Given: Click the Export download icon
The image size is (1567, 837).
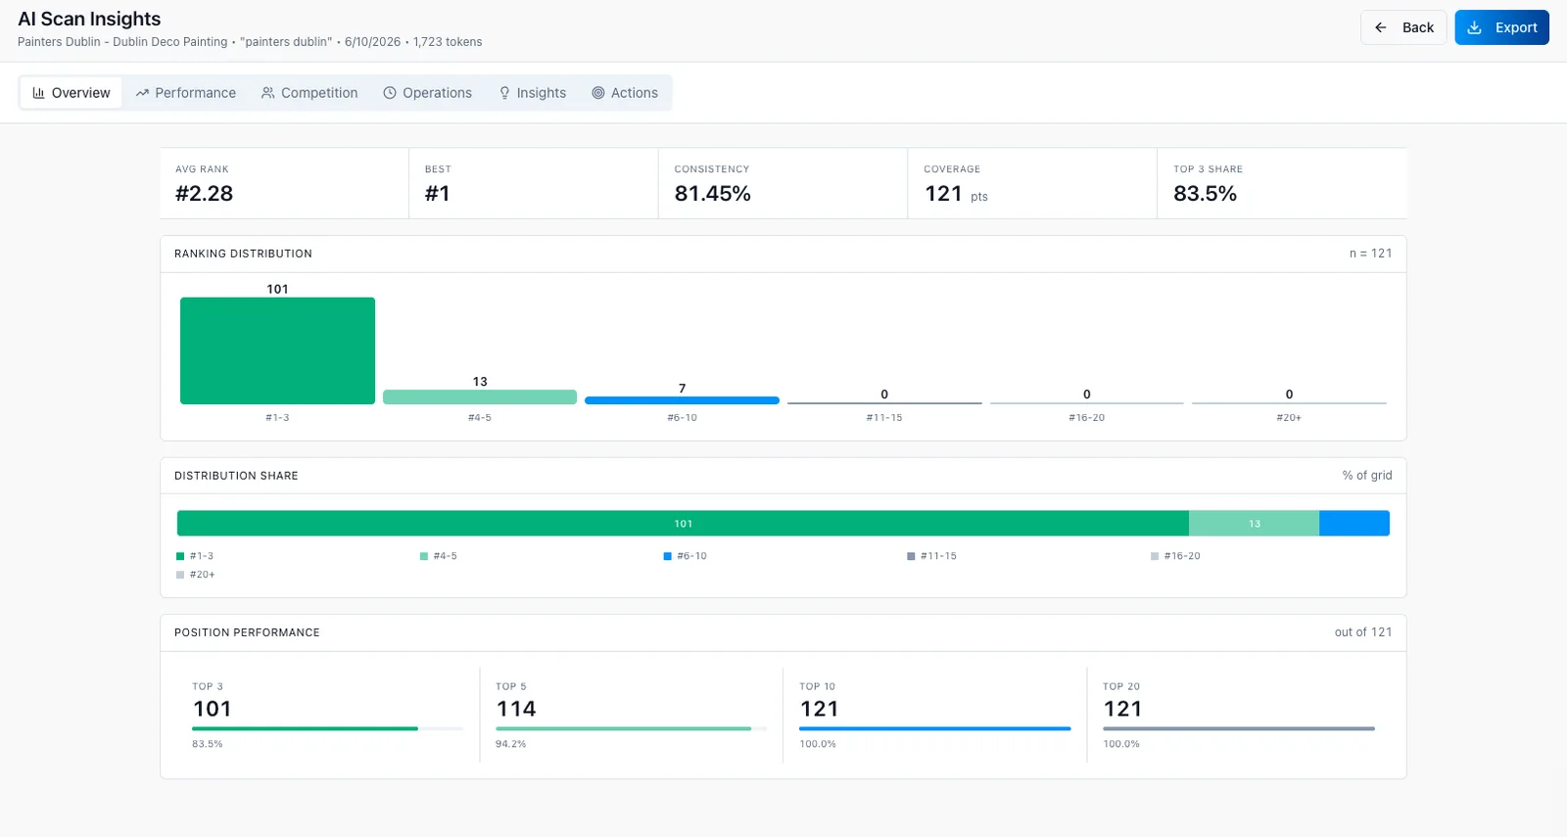Looking at the screenshot, I should (1474, 27).
